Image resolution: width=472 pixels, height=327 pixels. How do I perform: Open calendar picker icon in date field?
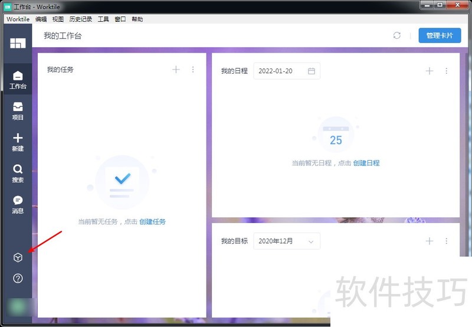312,71
